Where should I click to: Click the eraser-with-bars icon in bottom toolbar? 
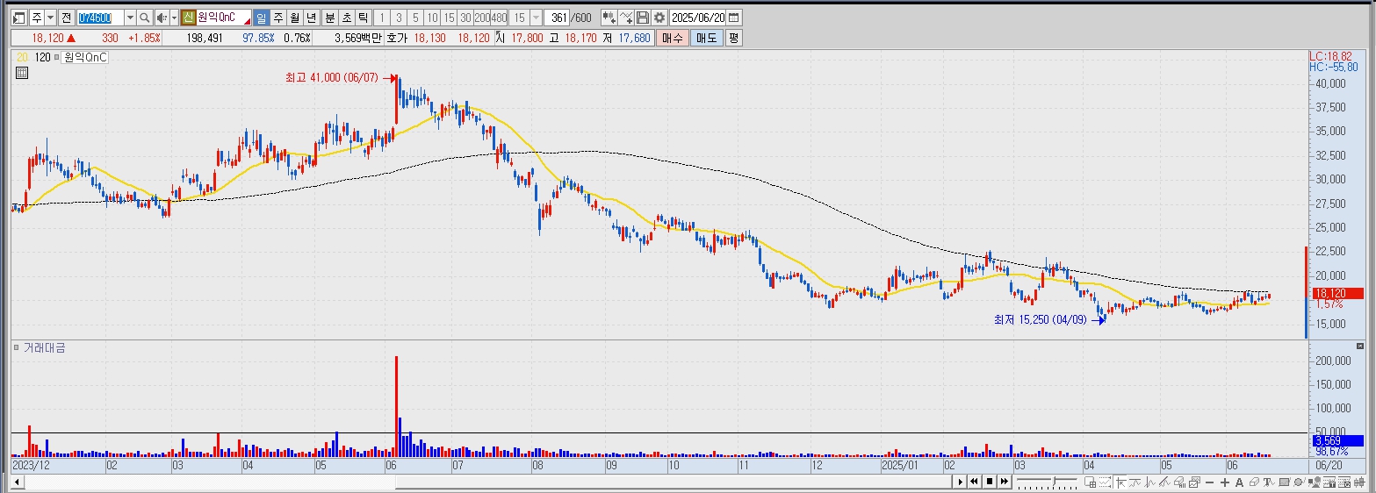[x=1180, y=482]
